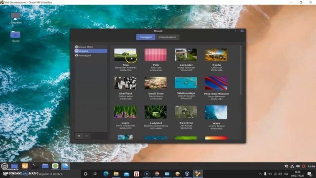Remove folder with the minus button

coord(87,136)
